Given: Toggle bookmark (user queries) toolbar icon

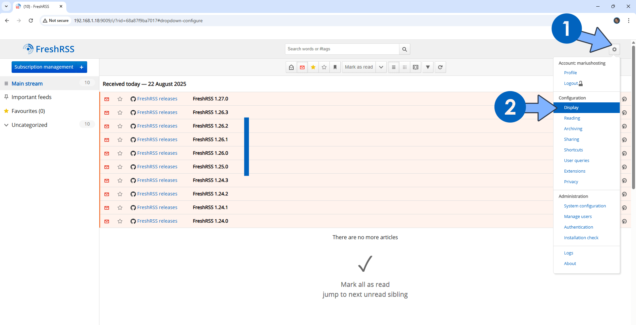Looking at the screenshot, I should pos(335,67).
